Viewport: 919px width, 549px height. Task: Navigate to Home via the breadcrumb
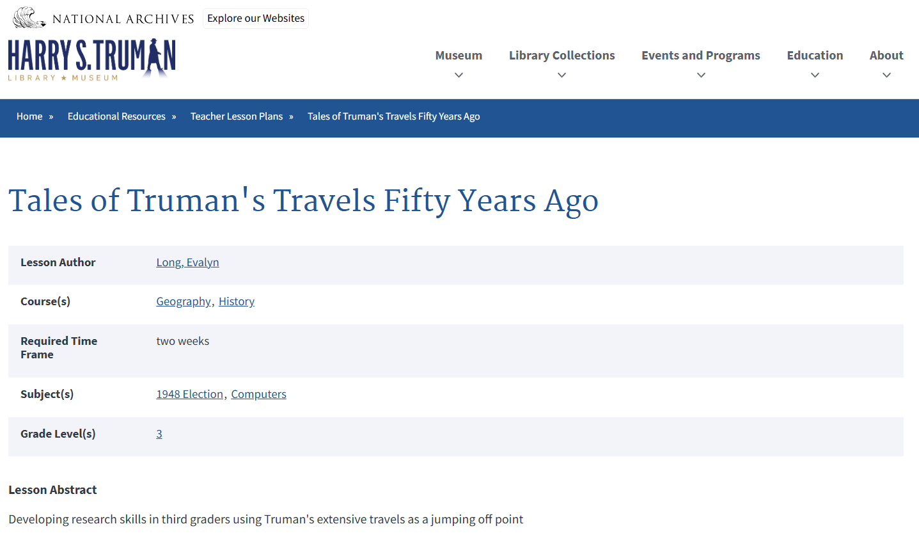pyautogui.click(x=29, y=116)
